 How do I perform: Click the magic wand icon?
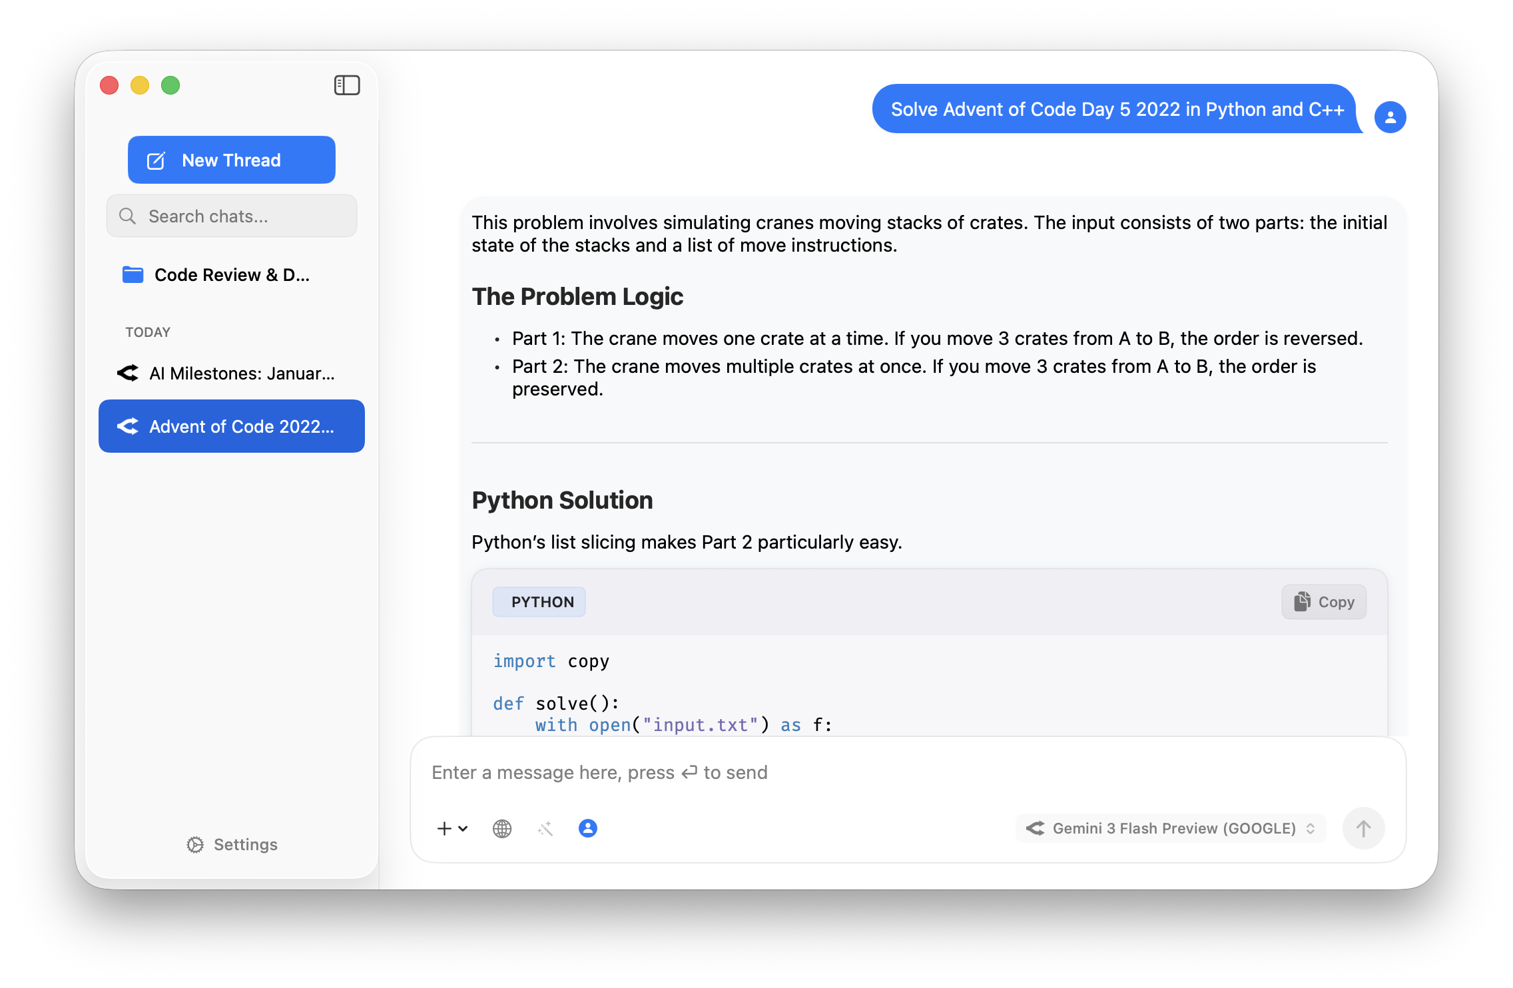click(x=545, y=828)
